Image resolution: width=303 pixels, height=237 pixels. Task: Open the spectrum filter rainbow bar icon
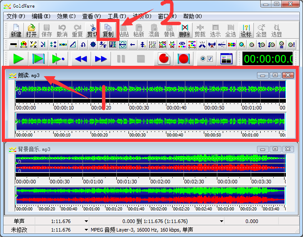pyautogui.click(x=232, y=45)
